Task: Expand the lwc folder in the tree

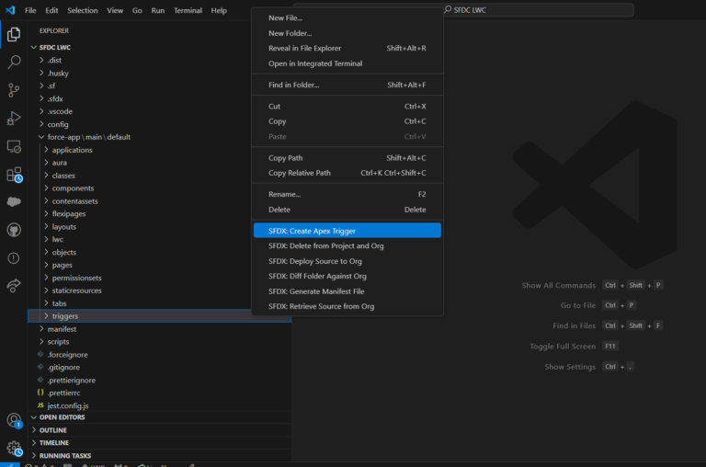Action: 58,239
